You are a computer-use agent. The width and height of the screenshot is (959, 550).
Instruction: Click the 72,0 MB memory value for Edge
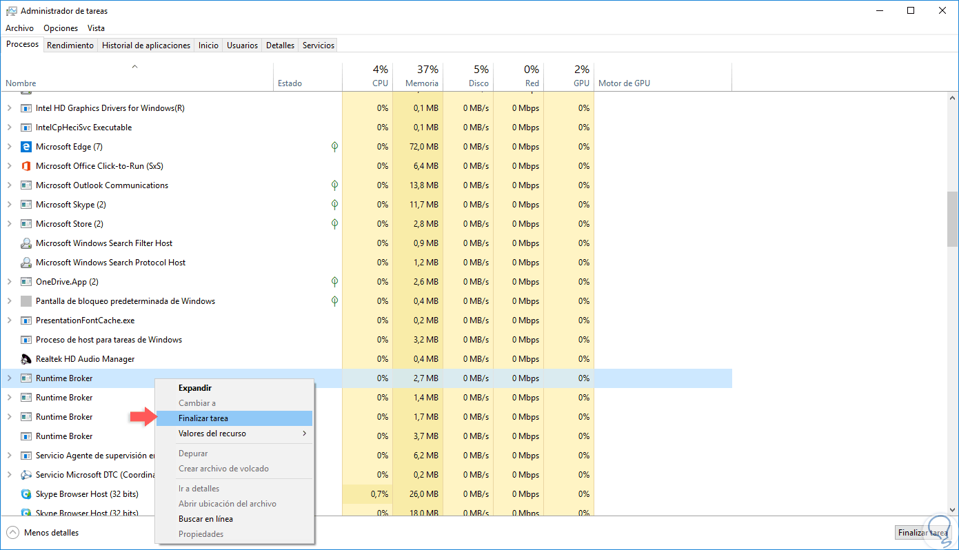coord(425,147)
